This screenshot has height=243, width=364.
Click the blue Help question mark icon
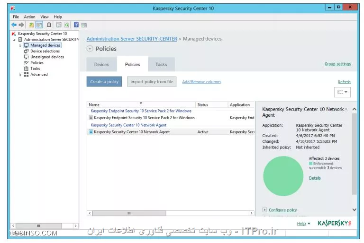[x=76, y=25]
